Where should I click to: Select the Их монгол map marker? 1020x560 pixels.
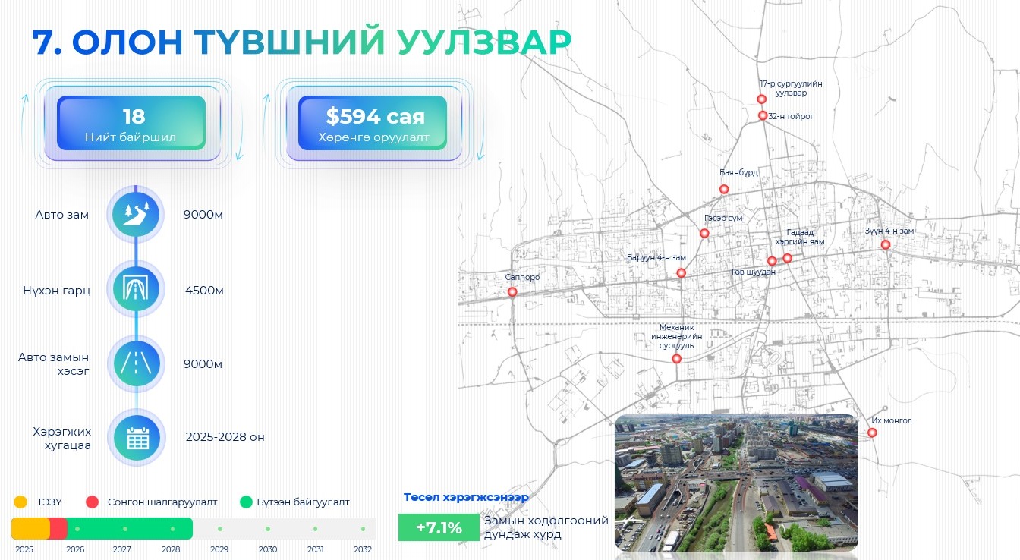[872, 433]
